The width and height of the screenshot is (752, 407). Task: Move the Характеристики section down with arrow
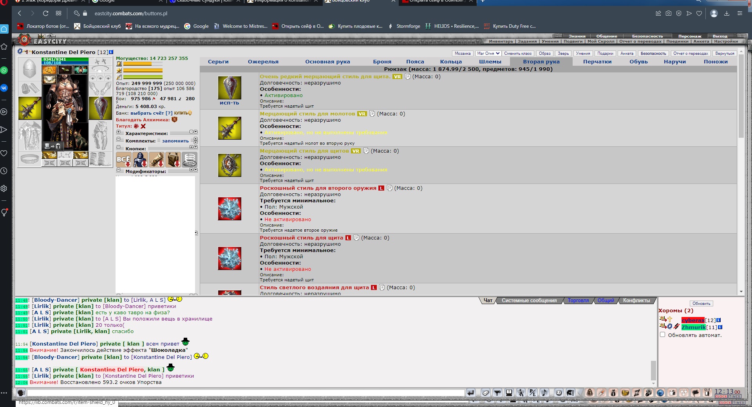[196, 132]
